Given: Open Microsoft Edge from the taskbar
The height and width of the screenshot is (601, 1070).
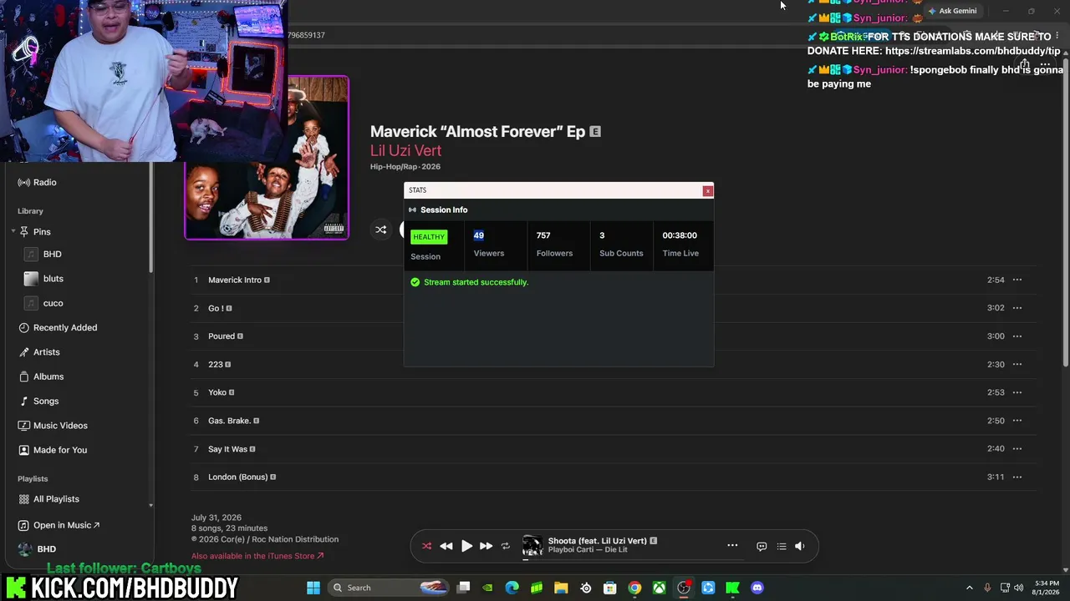Looking at the screenshot, I should point(512,588).
